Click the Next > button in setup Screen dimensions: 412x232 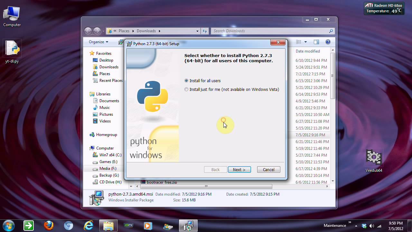(x=239, y=169)
